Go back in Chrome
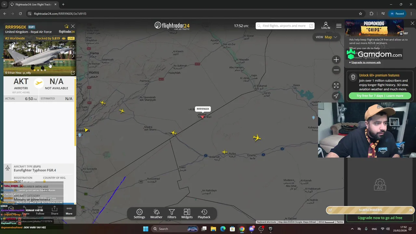416x234 pixels. 5,14
